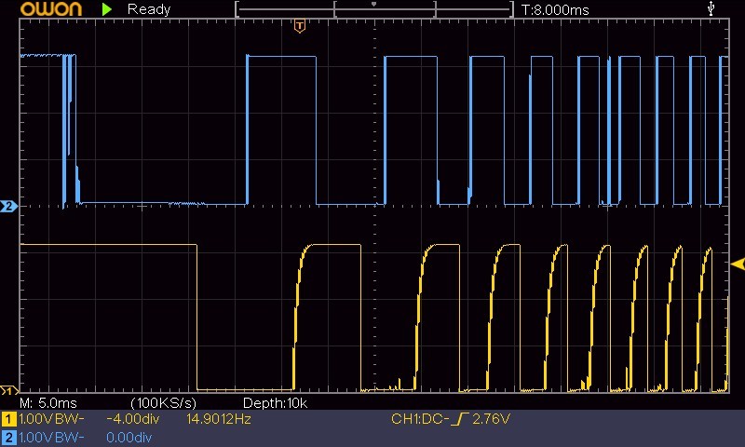The width and height of the screenshot is (745, 447).
Task: Click the blue channel 2 ground marker
Action: (8, 206)
